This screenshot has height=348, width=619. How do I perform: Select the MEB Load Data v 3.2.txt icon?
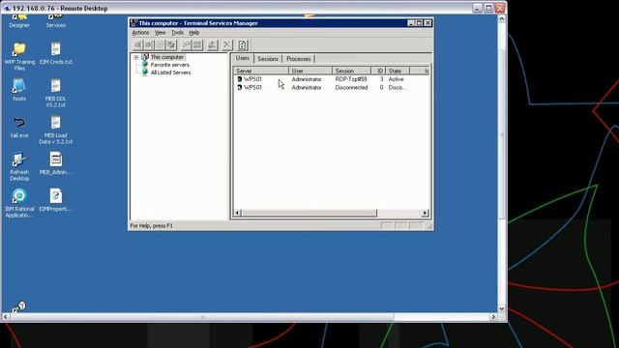coord(56,130)
